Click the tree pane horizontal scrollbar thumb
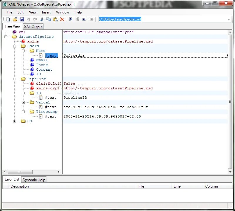Image resolution: width=235 pixels, height=211 pixels. pyautogui.click(x=20, y=172)
